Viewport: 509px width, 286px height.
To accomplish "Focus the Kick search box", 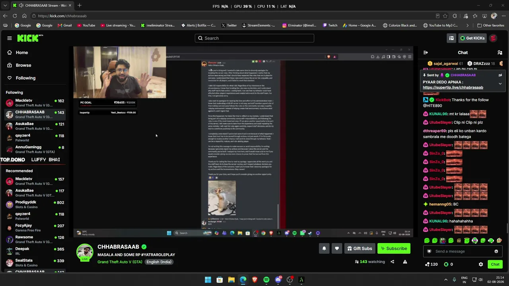I will click(254, 38).
